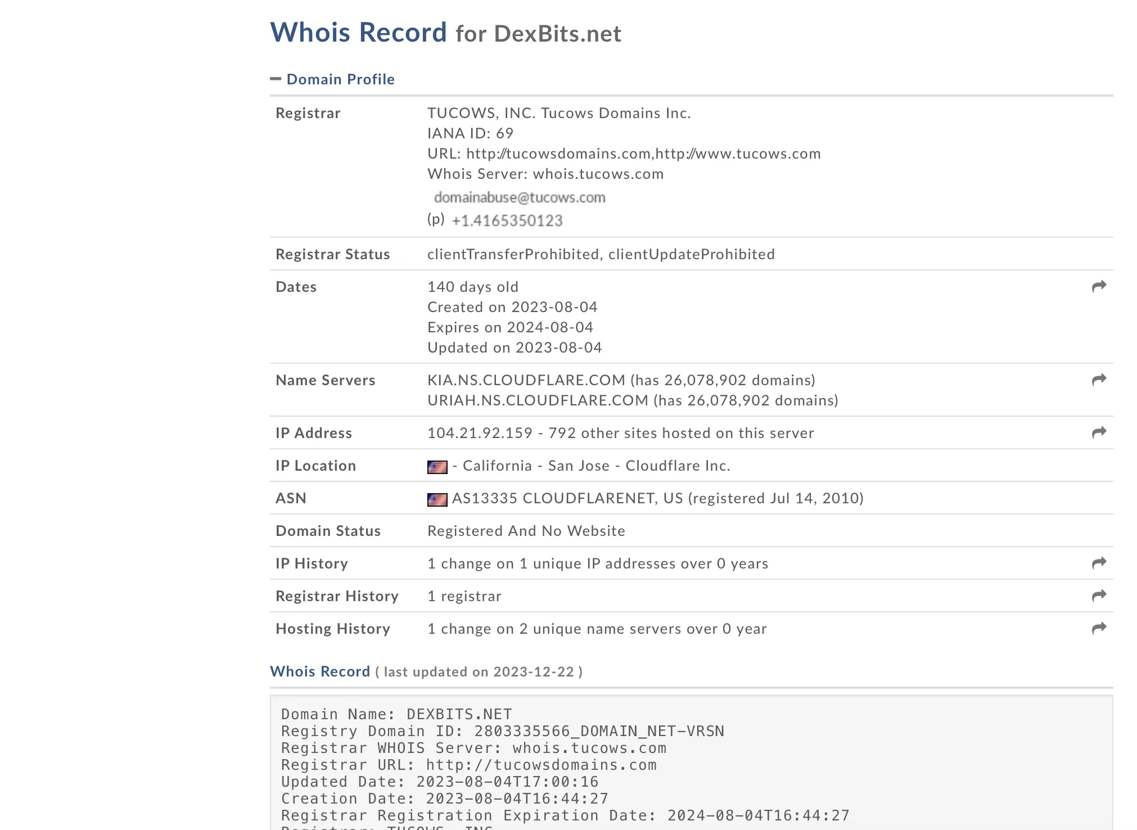Open the share arrow for Name Servers row
The width and height of the screenshot is (1137, 830).
[1099, 380]
